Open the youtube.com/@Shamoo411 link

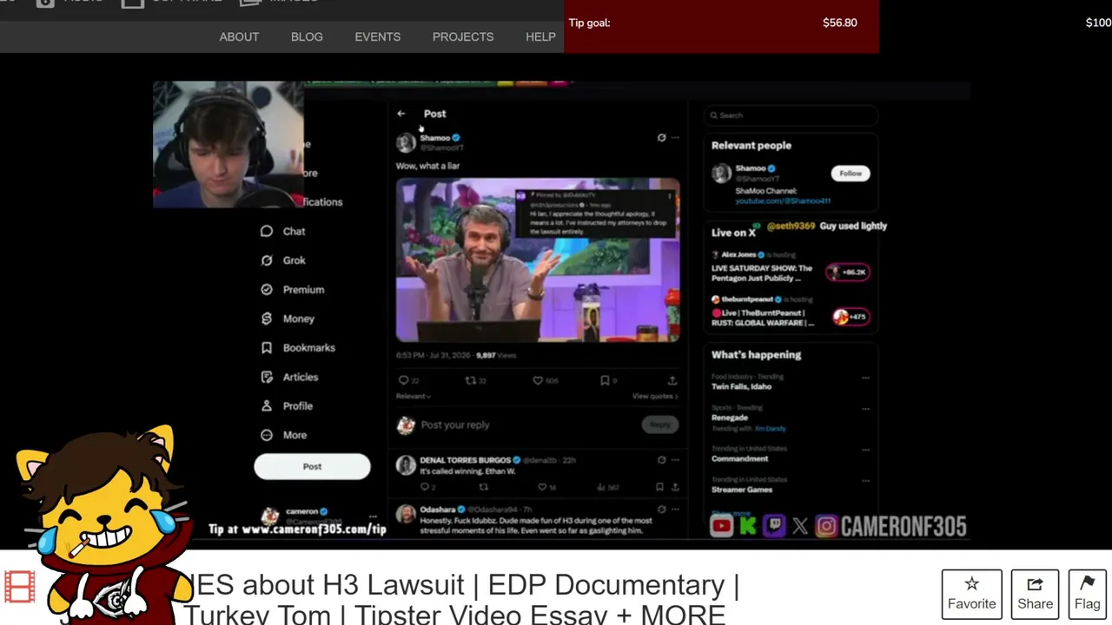tap(783, 201)
